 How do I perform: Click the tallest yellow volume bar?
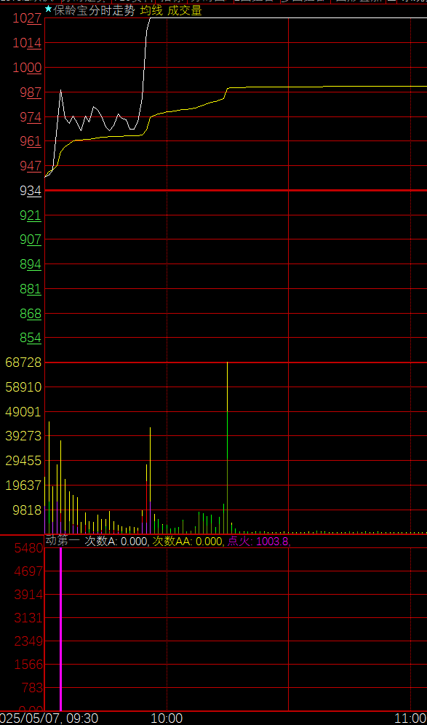(228, 448)
